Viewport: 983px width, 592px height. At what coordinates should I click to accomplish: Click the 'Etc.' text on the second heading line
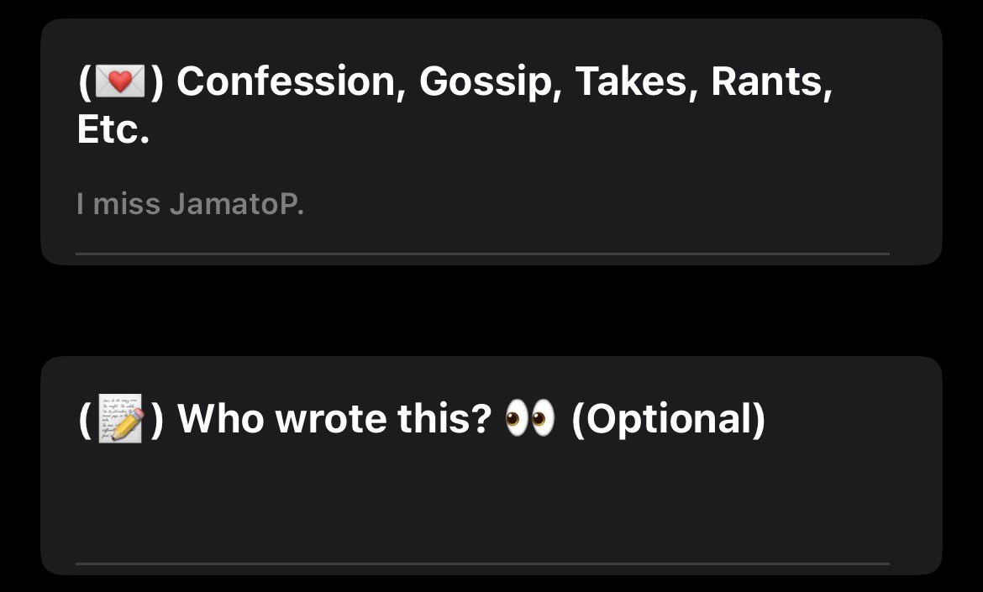[113, 129]
